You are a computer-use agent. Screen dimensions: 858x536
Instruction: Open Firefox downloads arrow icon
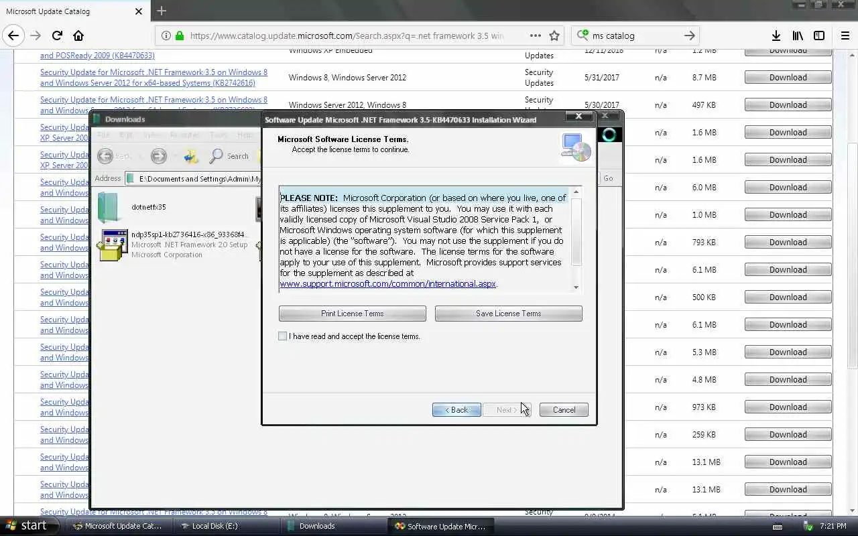pyautogui.click(x=776, y=36)
